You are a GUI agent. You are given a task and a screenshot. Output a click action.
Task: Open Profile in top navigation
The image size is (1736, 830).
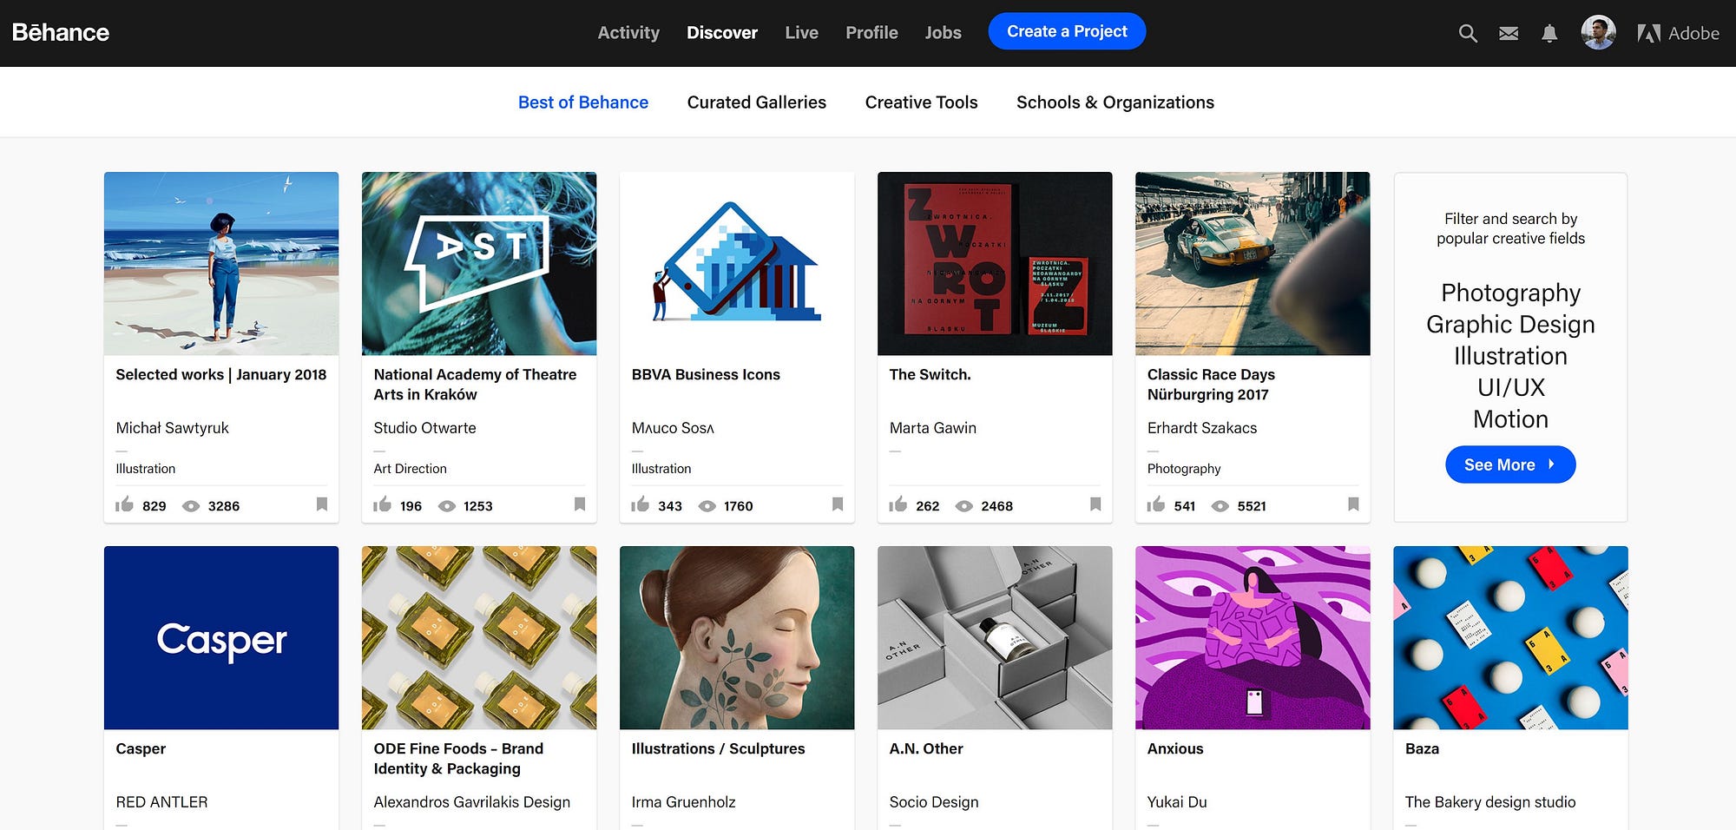point(871,33)
